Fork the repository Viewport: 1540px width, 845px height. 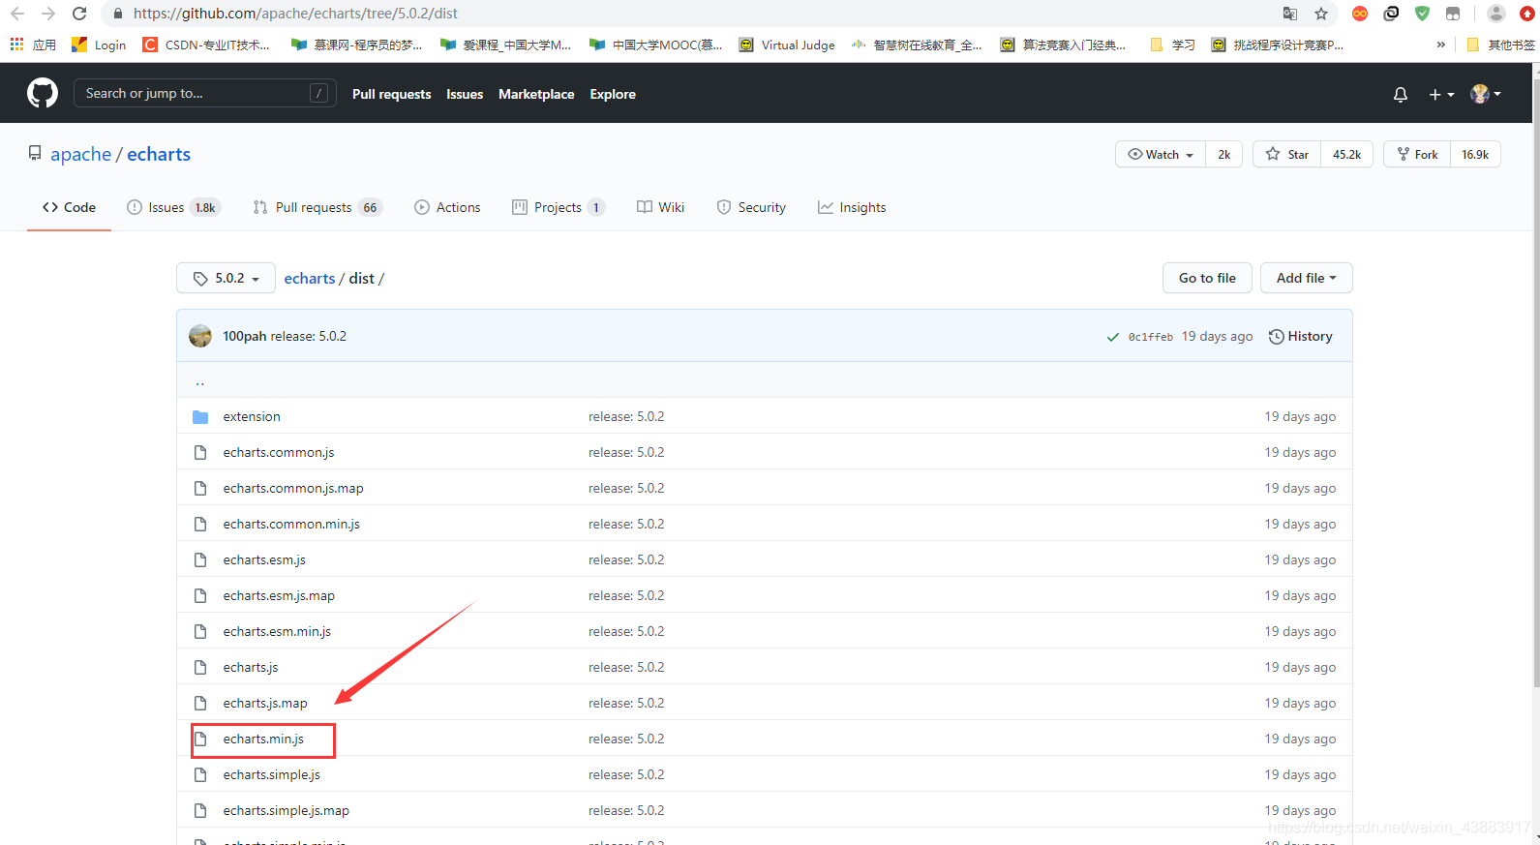point(1417,154)
